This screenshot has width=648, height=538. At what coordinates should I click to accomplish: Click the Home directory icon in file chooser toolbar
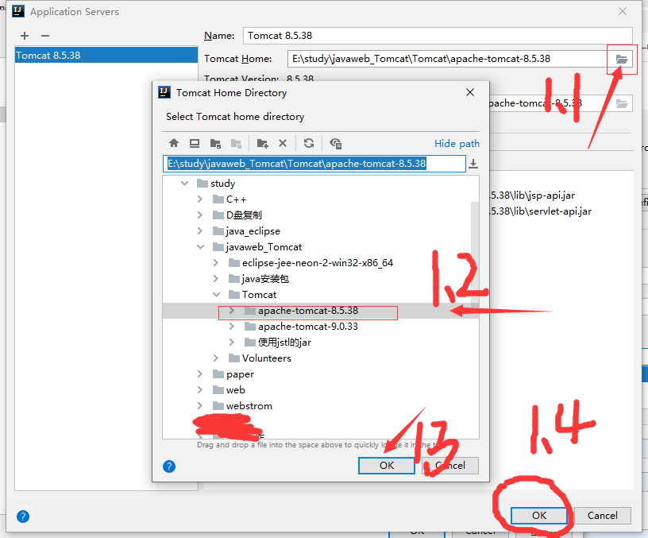pos(174,143)
